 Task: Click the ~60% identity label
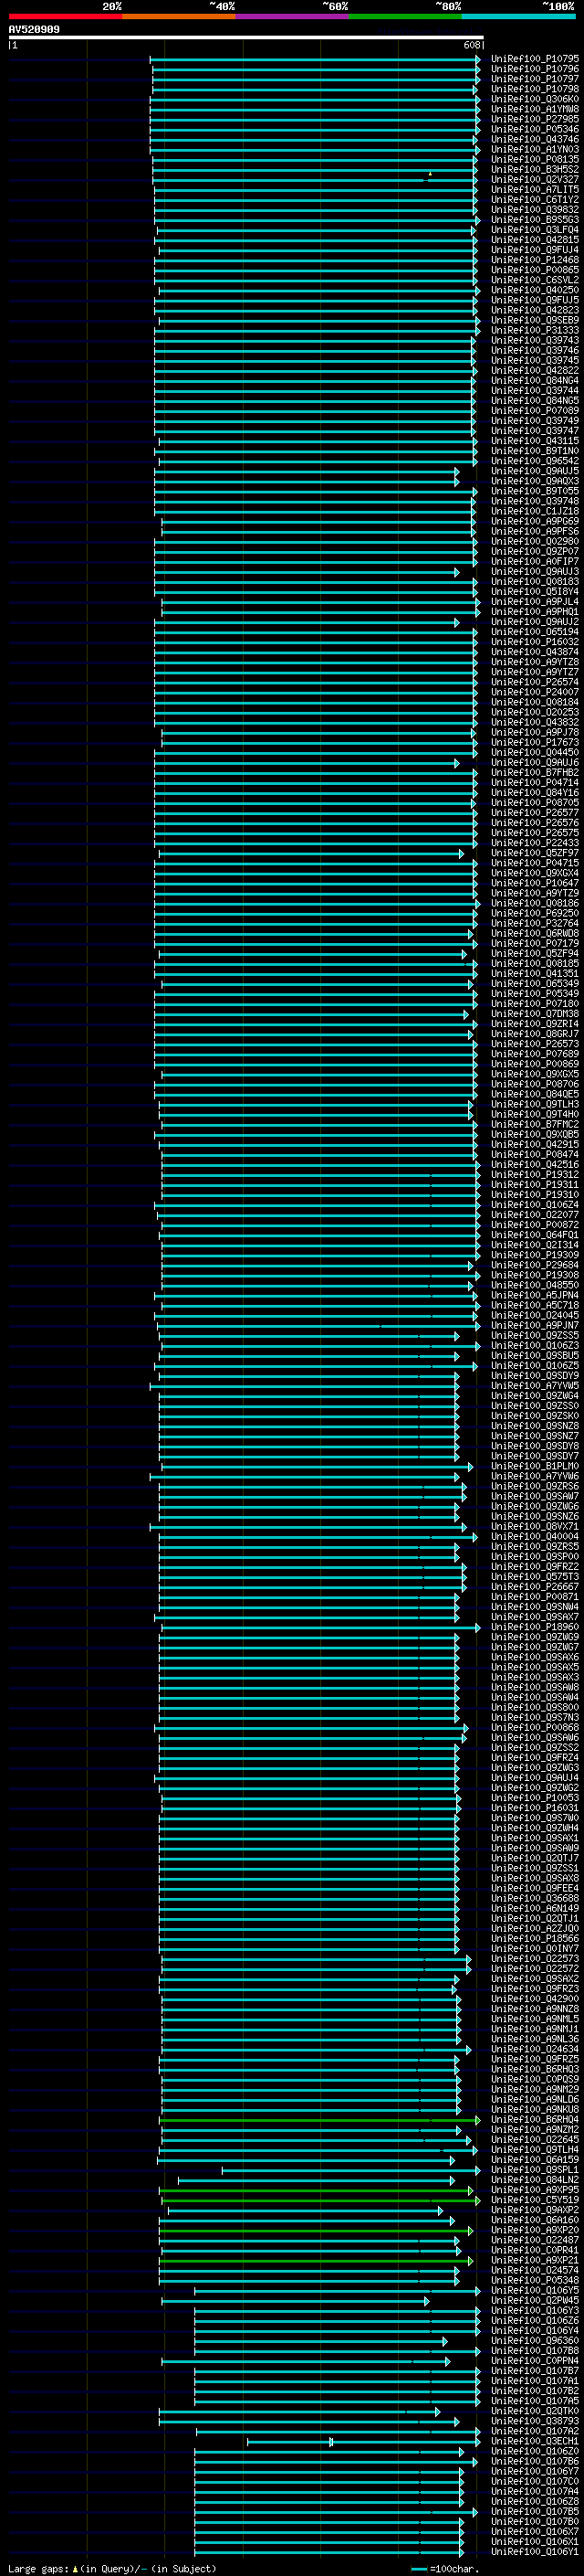(334, 6)
